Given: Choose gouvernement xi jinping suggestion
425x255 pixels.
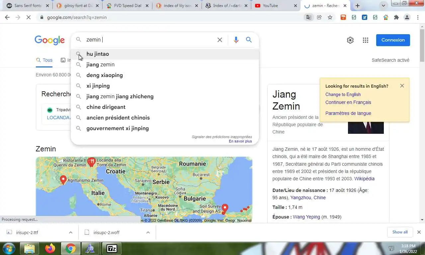Looking at the screenshot, I should tap(165, 128).
